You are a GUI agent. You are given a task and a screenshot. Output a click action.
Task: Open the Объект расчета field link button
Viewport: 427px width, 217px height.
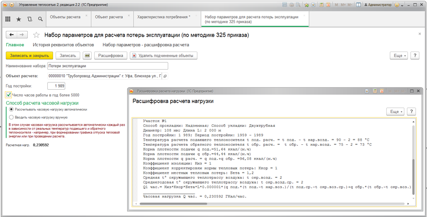point(165,76)
